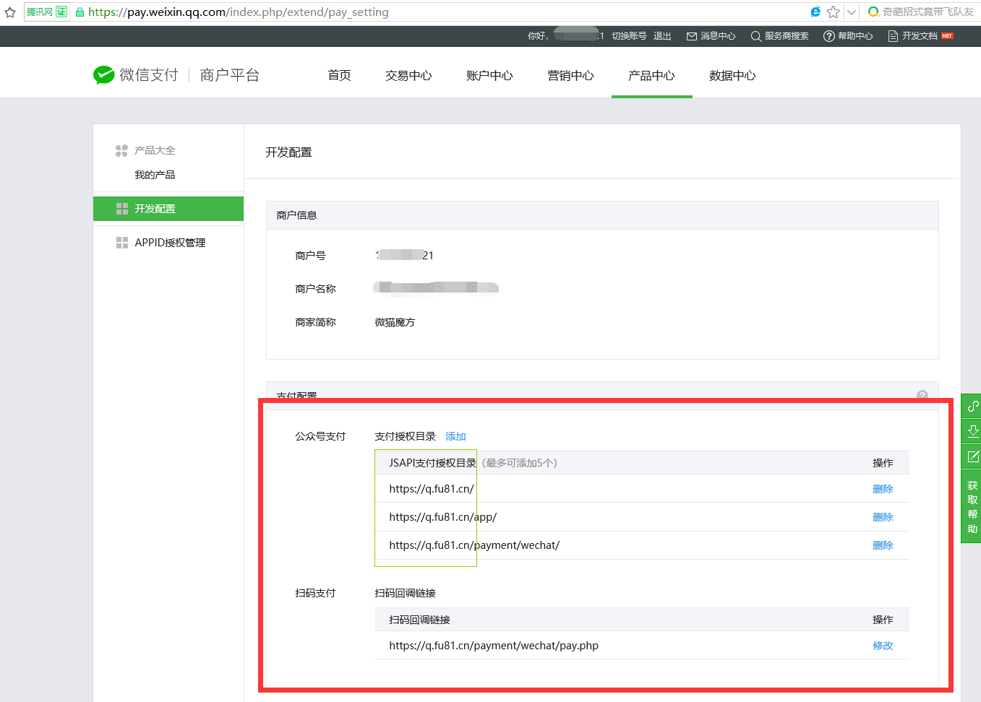Click 添加 to add payment directory
Viewport: 981px width, 702px height.
click(455, 436)
